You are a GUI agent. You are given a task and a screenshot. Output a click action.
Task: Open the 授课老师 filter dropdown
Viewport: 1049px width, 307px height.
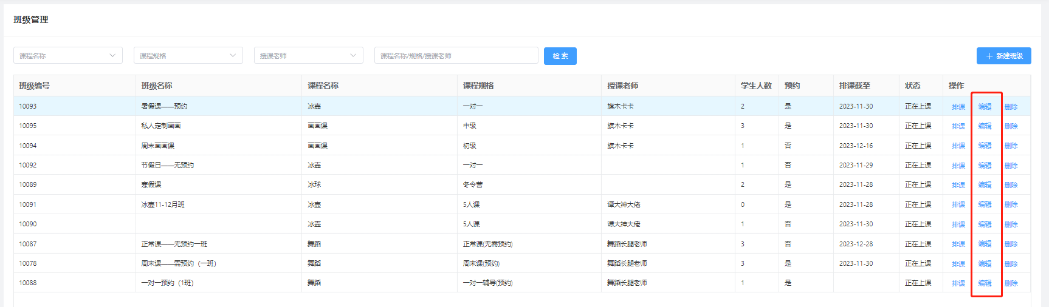coord(308,56)
